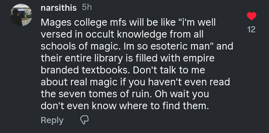
Task: Open narsithis profile picture
Action: click(x=21, y=15)
